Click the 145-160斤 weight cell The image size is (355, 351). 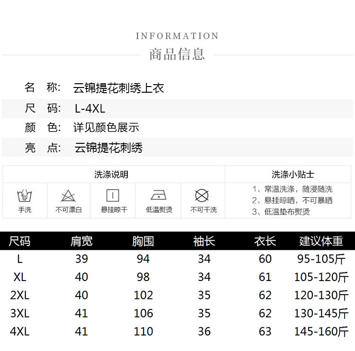point(321,332)
